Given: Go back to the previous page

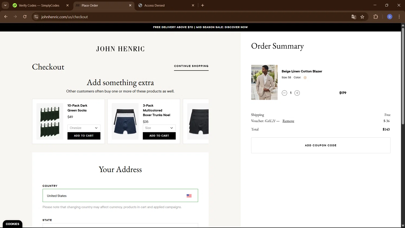Looking at the screenshot, I should [x=6, y=17].
